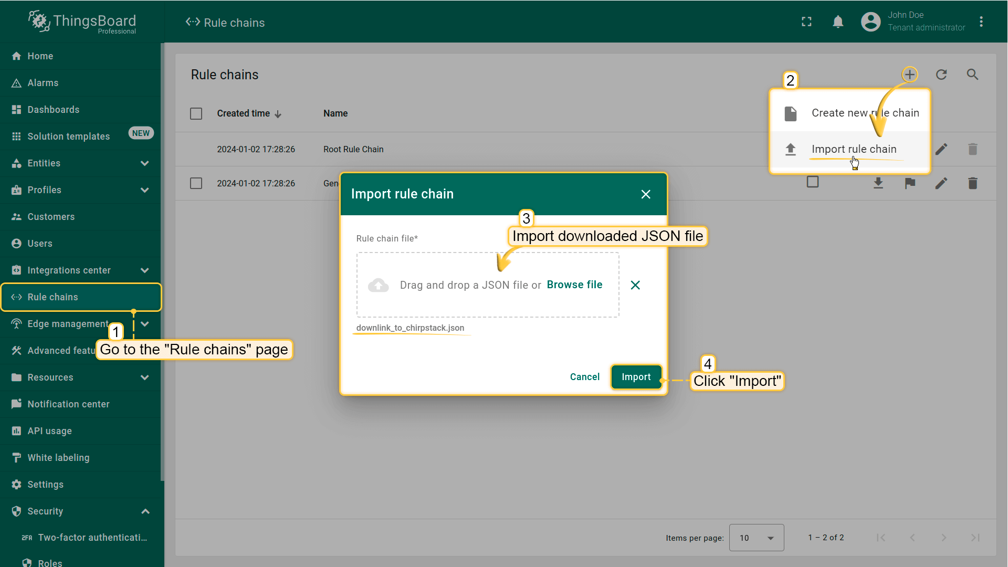
Task: Select Import rule chain menu entry
Action: pos(854,149)
